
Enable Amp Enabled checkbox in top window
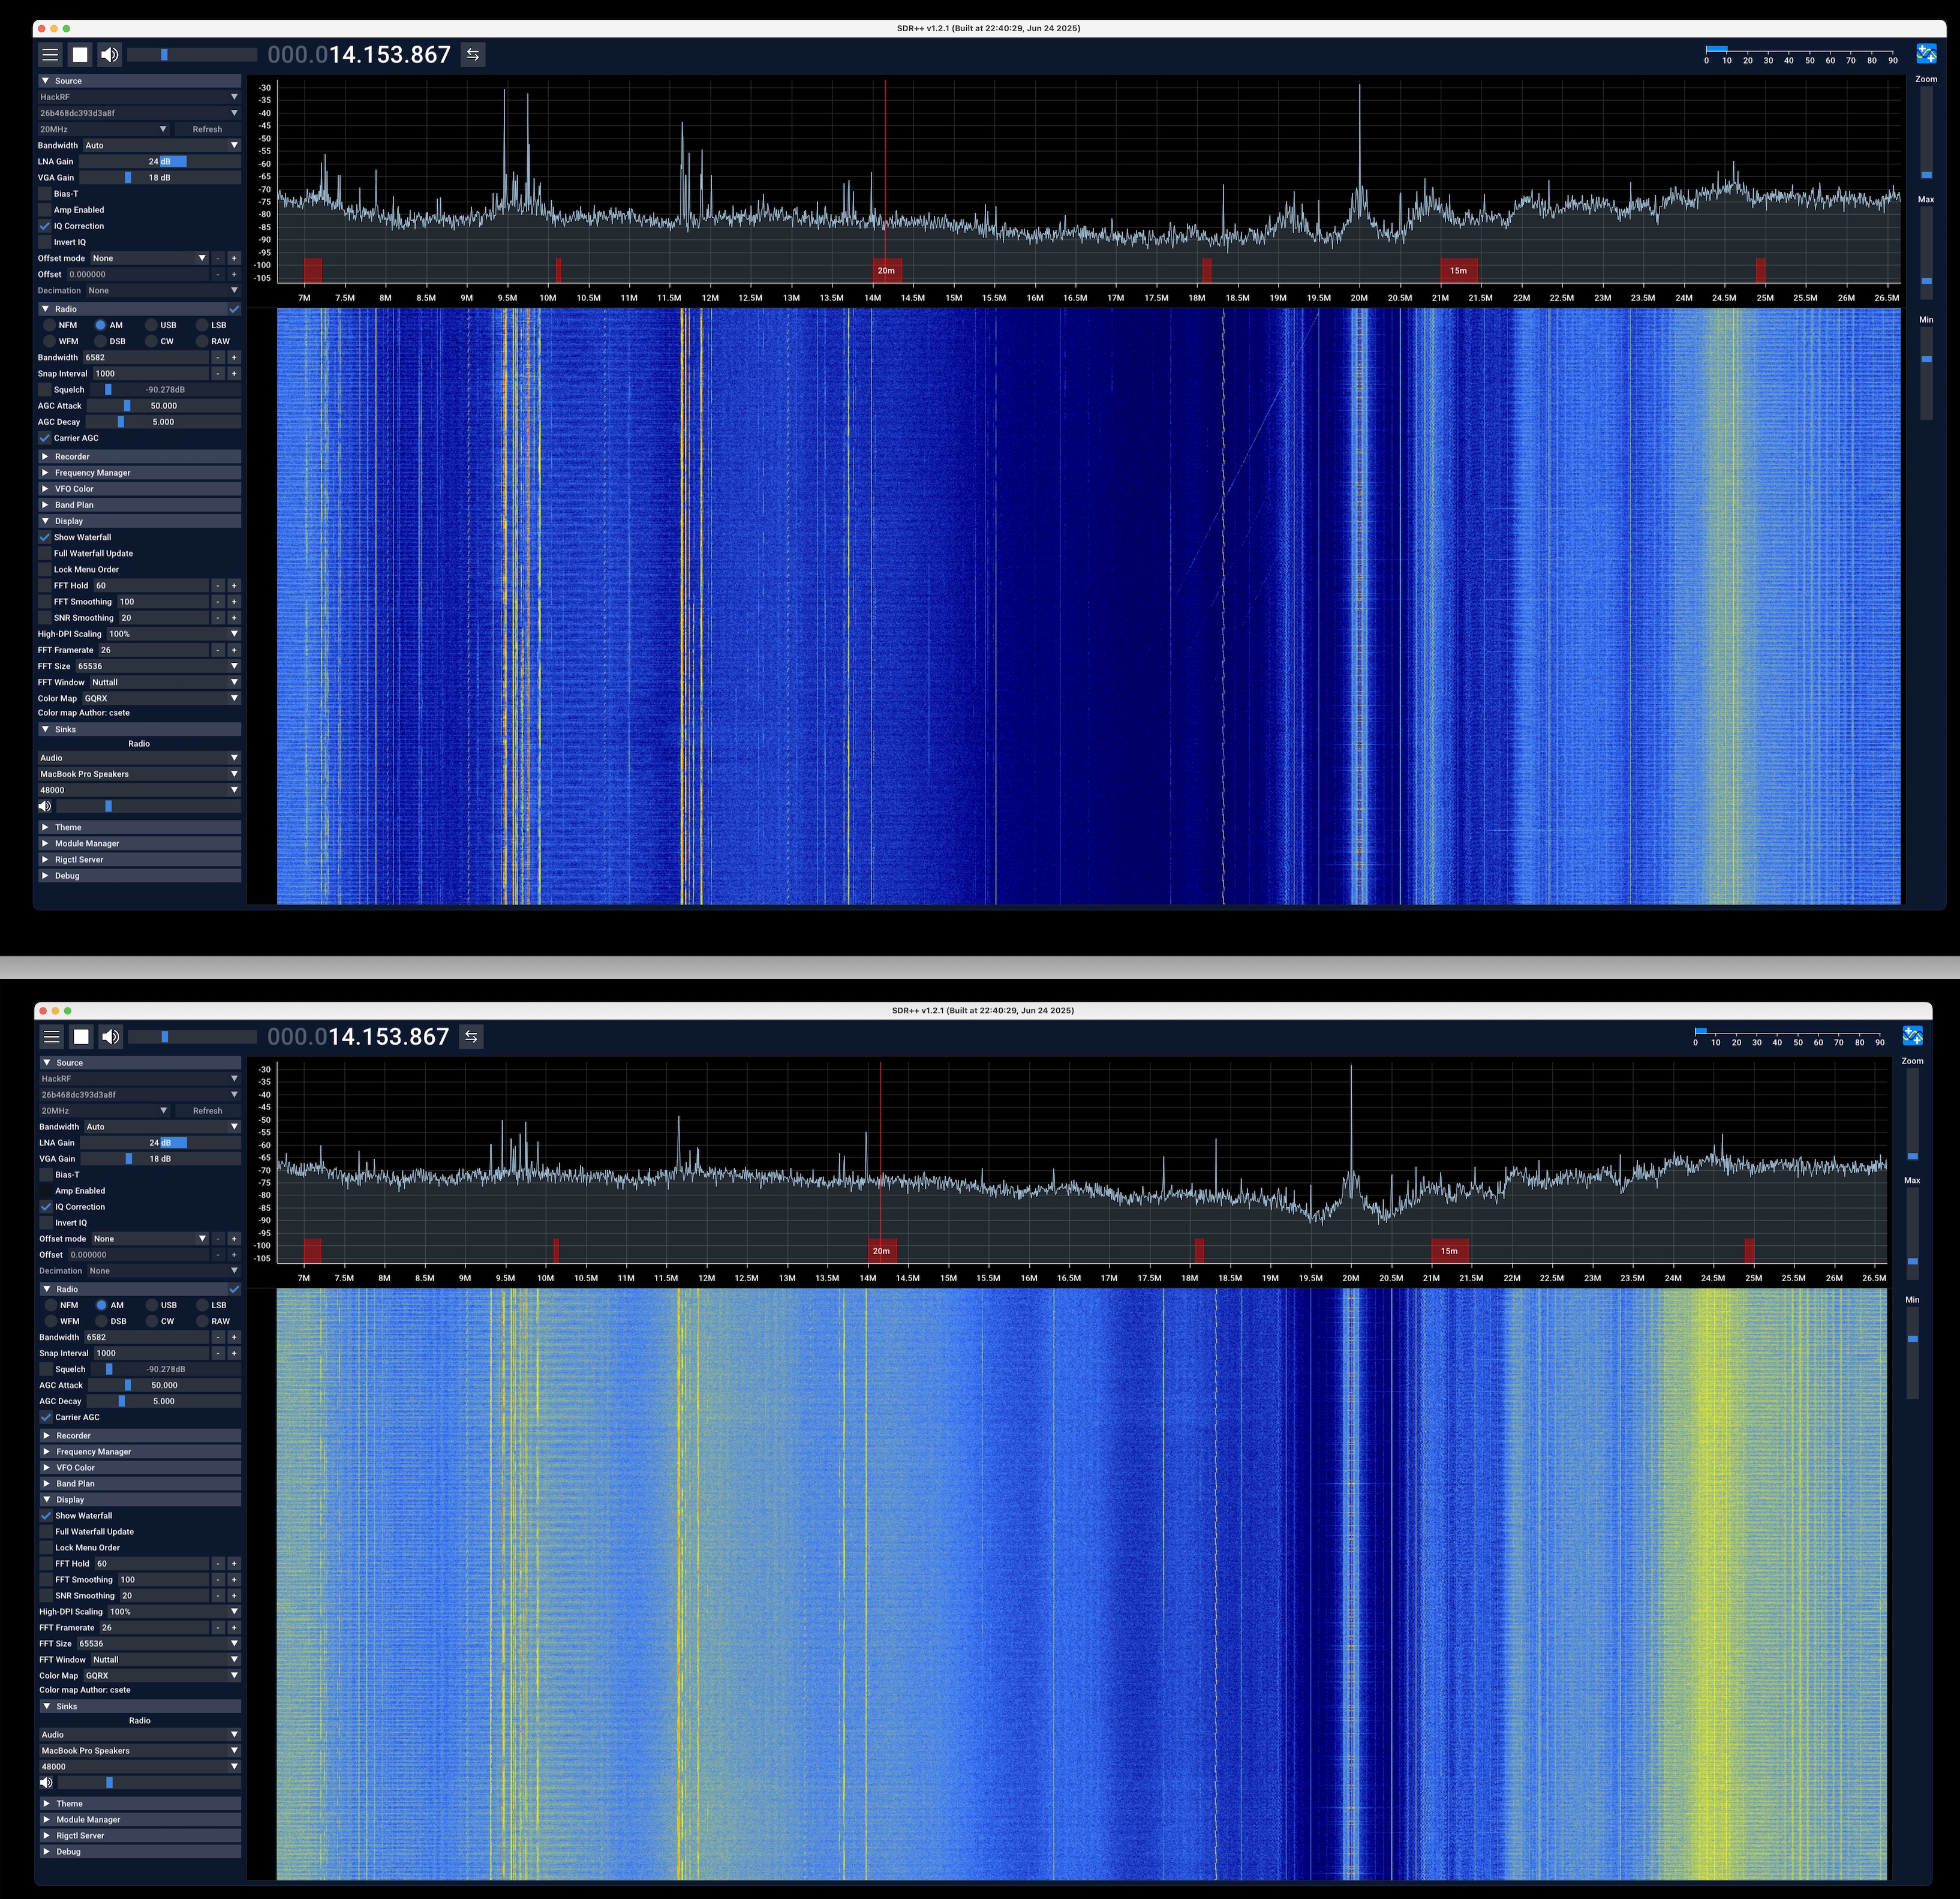45,210
